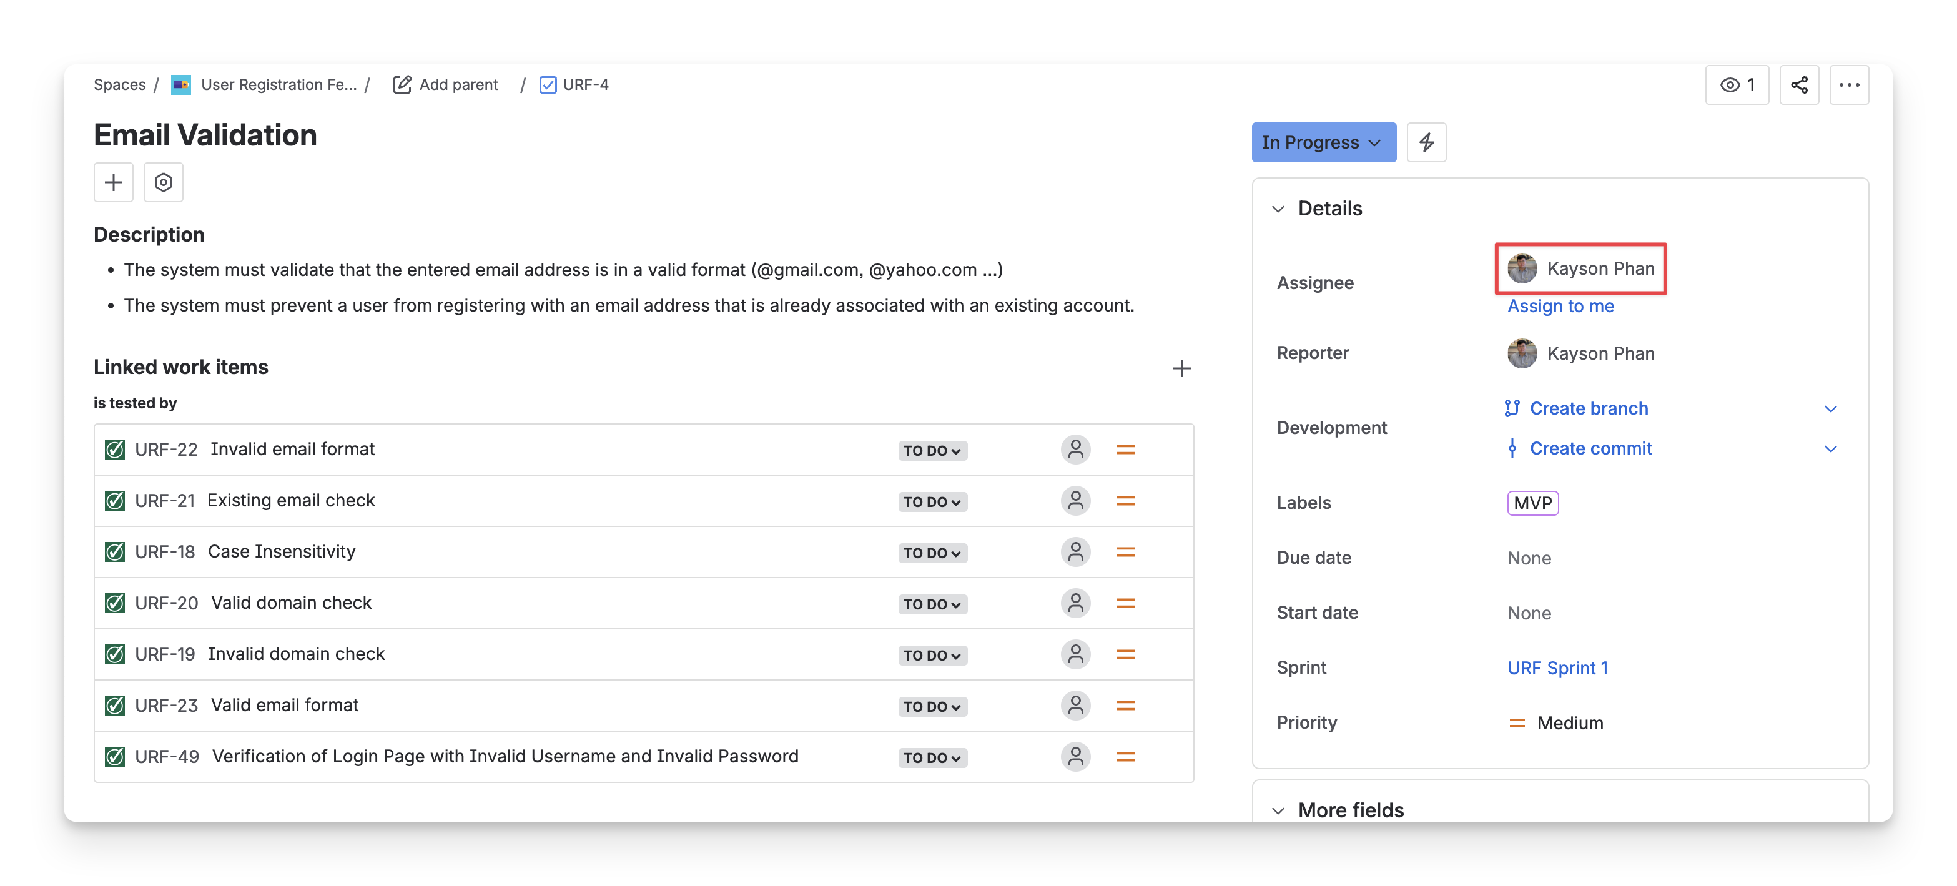Click the plus button under Email Validation title

tap(113, 182)
